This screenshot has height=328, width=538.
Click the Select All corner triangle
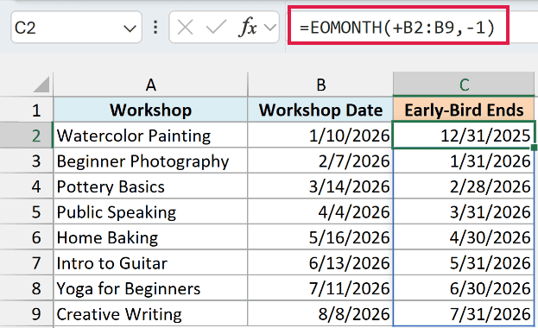[x=41, y=85]
